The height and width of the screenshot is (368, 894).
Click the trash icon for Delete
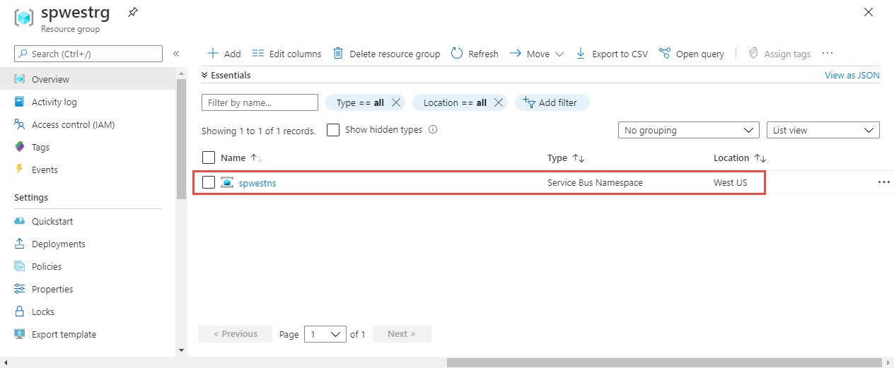tap(338, 54)
